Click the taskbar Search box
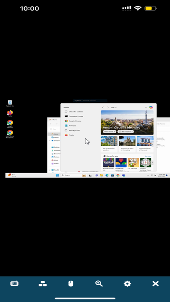This screenshot has width=170, height=302. tap(74, 175)
